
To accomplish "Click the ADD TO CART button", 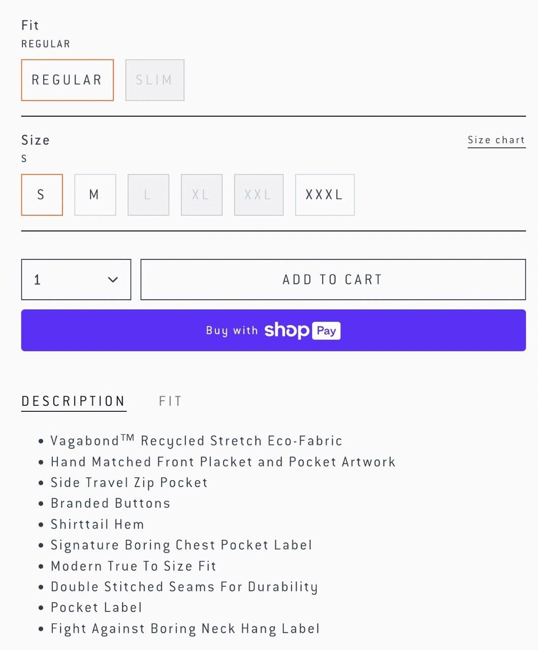I will coord(333,280).
